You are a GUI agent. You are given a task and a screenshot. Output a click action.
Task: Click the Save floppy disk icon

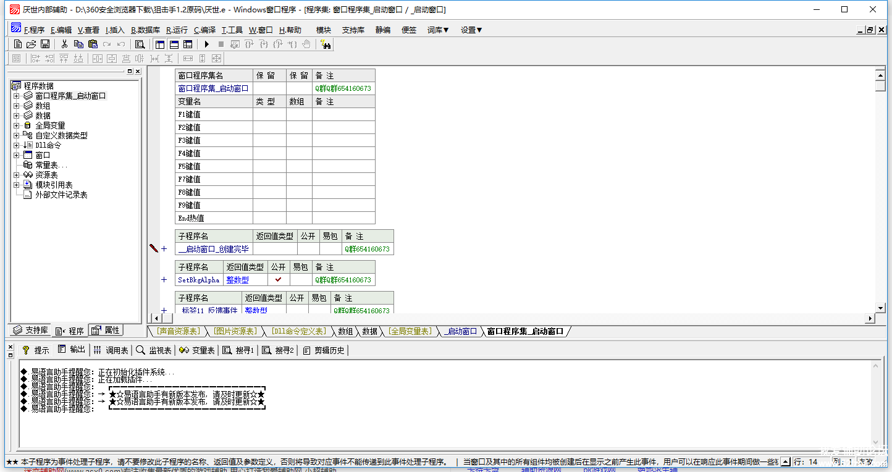tap(45, 44)
